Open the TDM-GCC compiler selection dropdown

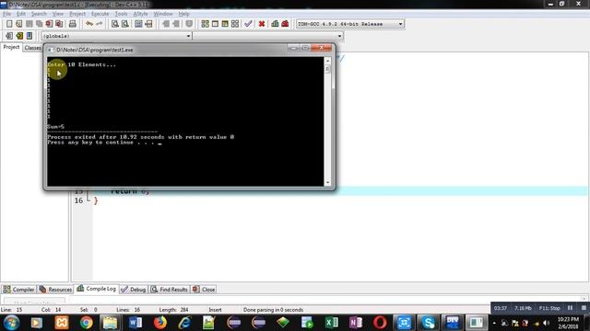pyautogui.click(x=350, y=24)
